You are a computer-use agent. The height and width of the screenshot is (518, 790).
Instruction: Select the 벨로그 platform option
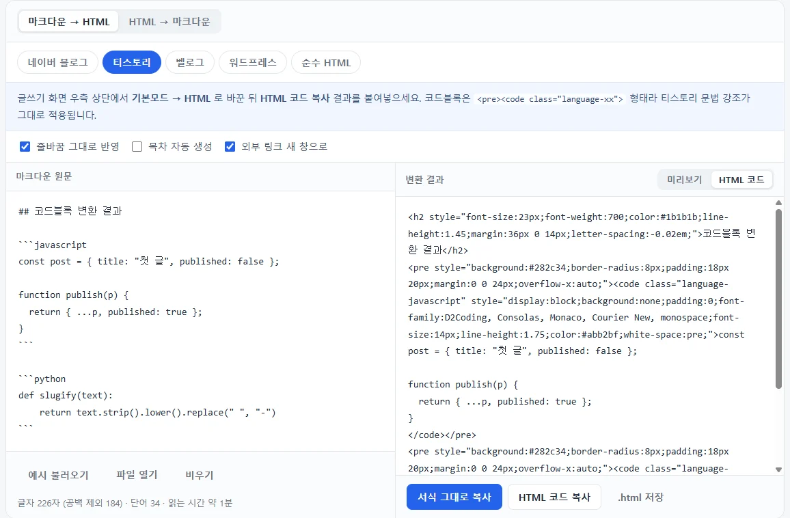point(190,62)
